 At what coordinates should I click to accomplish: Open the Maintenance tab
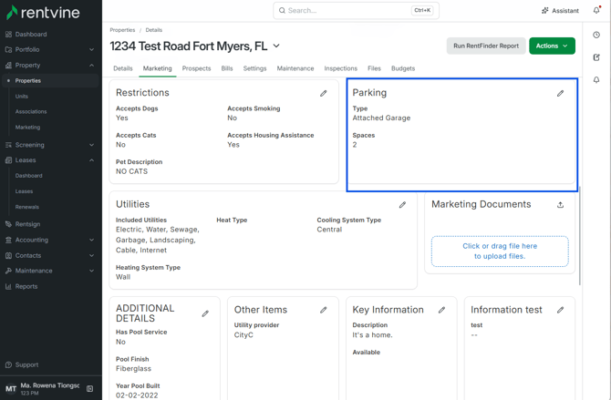tap(295, 68)
